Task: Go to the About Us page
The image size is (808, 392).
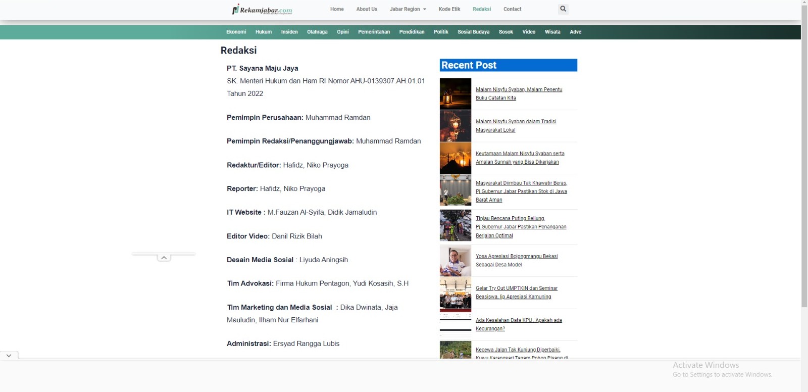Action: [367, 9]
